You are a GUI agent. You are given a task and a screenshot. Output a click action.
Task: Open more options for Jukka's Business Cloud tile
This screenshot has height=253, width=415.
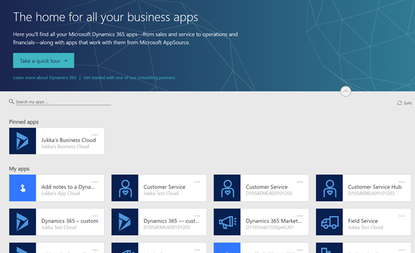[95, 135]
